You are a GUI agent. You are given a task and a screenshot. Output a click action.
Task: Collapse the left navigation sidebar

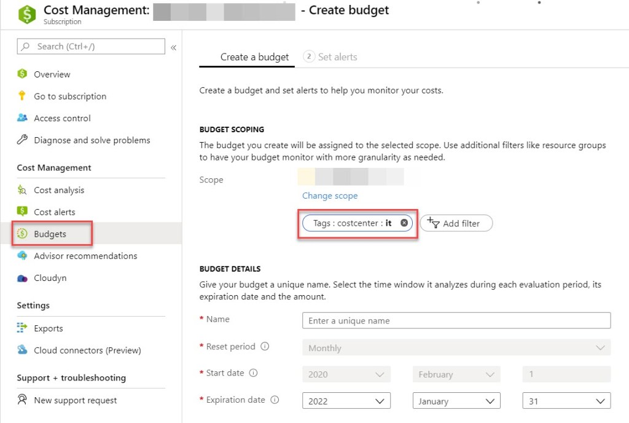173,47
